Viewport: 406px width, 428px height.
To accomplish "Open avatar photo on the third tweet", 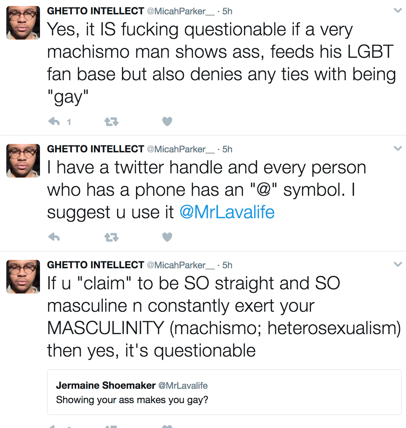I will click(23, 277).
